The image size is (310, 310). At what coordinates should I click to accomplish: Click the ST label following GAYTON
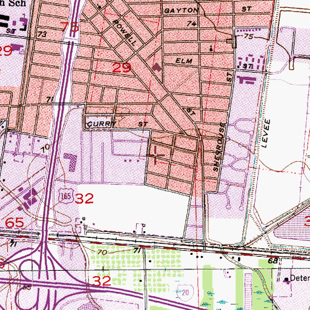tap(246, 9)
